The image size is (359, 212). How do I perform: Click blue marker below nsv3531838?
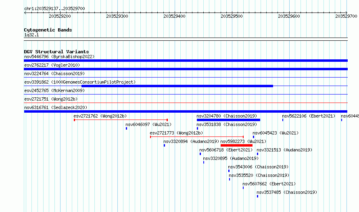tap(197, 128)
